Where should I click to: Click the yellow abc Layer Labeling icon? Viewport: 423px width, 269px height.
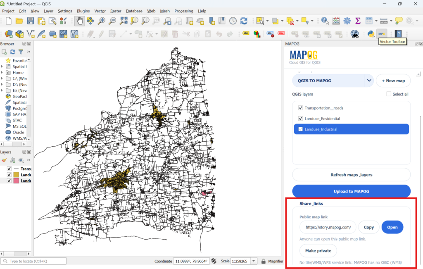point(246,33)
